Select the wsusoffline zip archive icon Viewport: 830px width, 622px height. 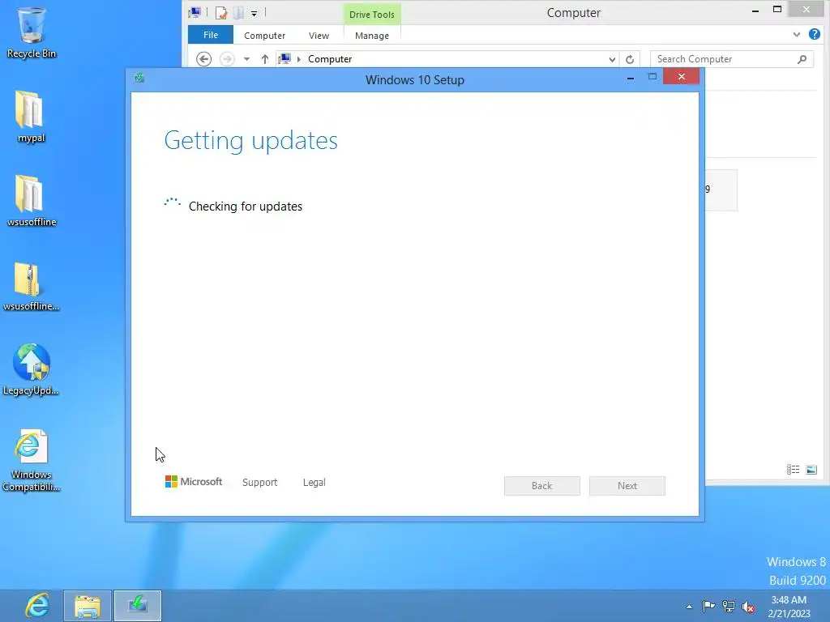(x=31, y=286)
